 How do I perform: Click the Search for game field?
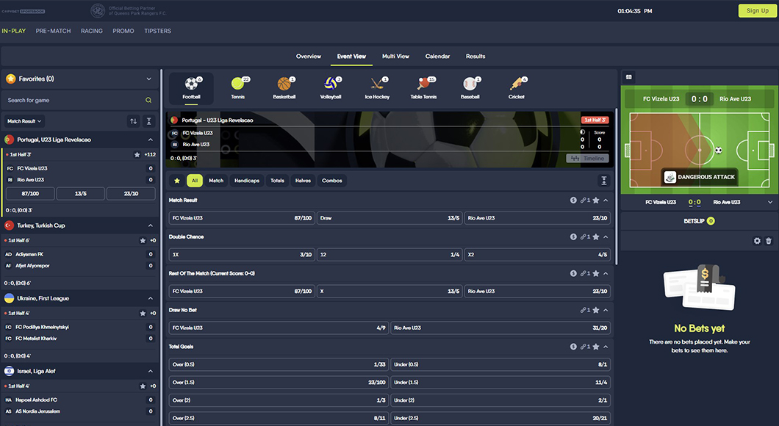tap(73, 101)
